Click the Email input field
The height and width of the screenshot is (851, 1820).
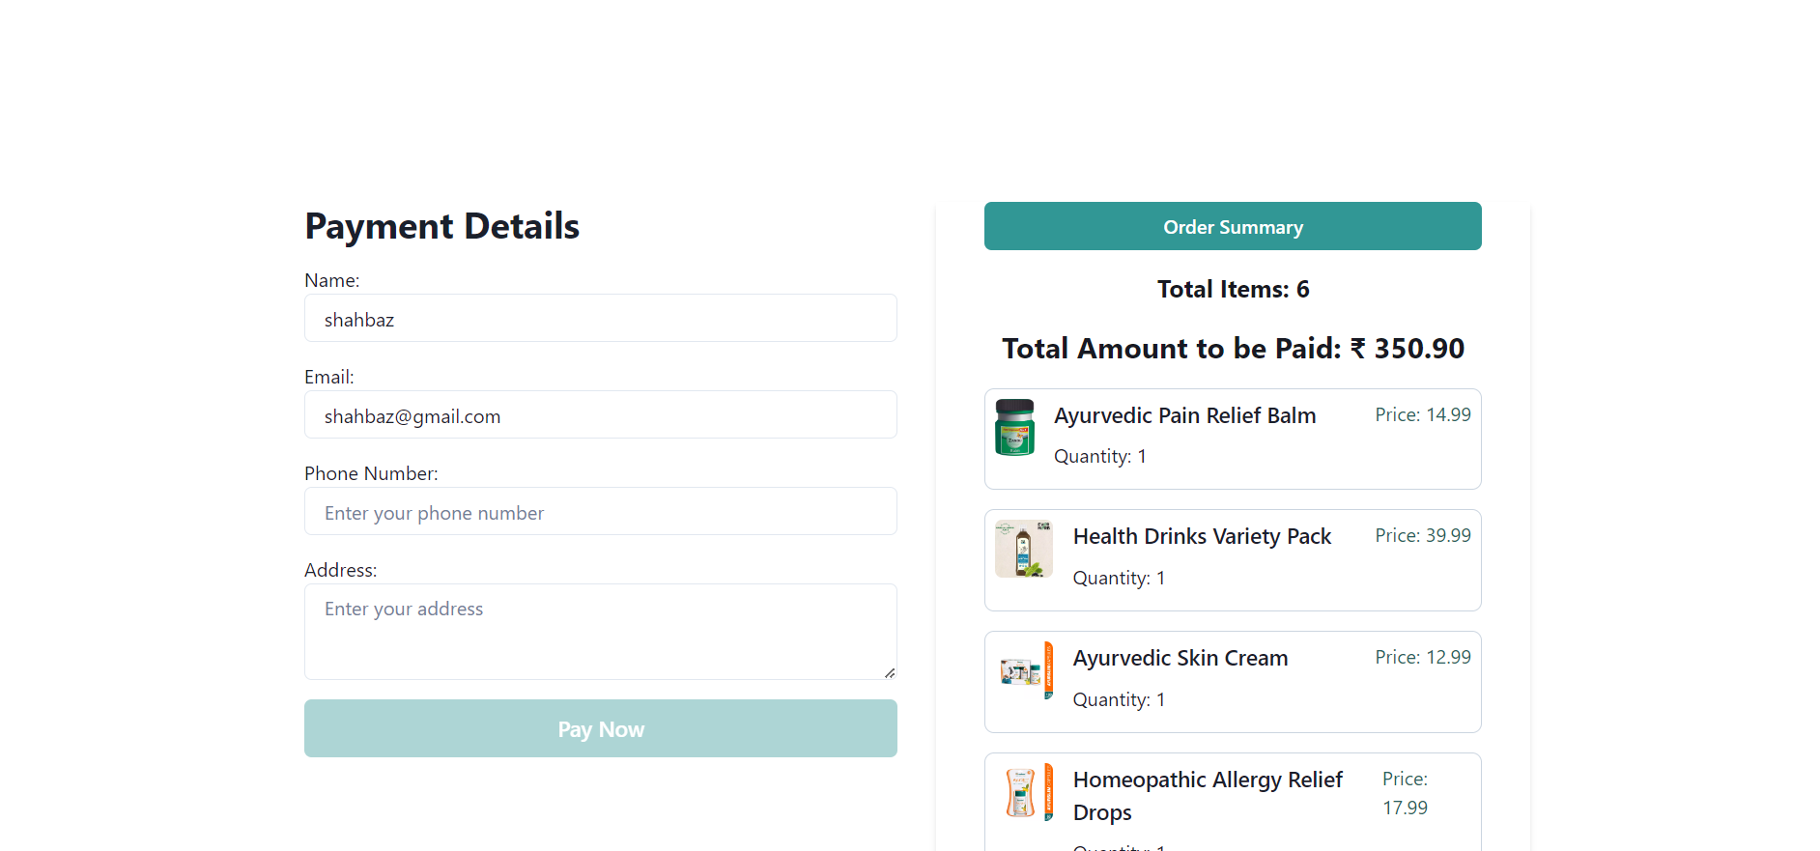coord(600,415)
